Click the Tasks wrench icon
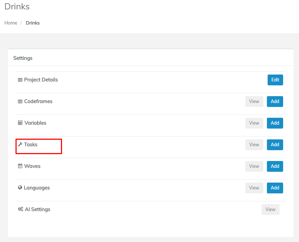This screenshot has height=242, width=299. pyautogui.click(x=20, y=144)
